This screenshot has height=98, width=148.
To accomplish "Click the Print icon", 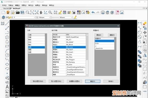I will 103,12.
